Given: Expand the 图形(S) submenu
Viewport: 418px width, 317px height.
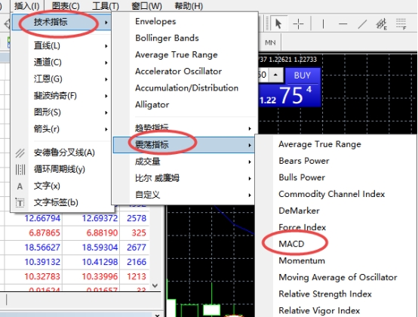Looking at the screenshot, I should (x=61, y=112).
